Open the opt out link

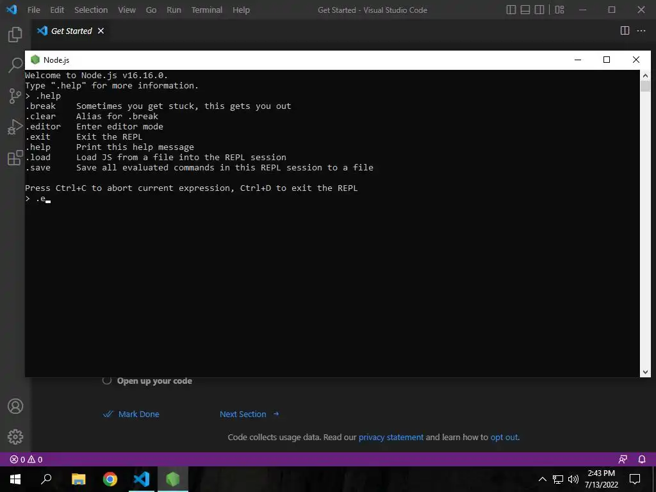[x=504, y=437]
